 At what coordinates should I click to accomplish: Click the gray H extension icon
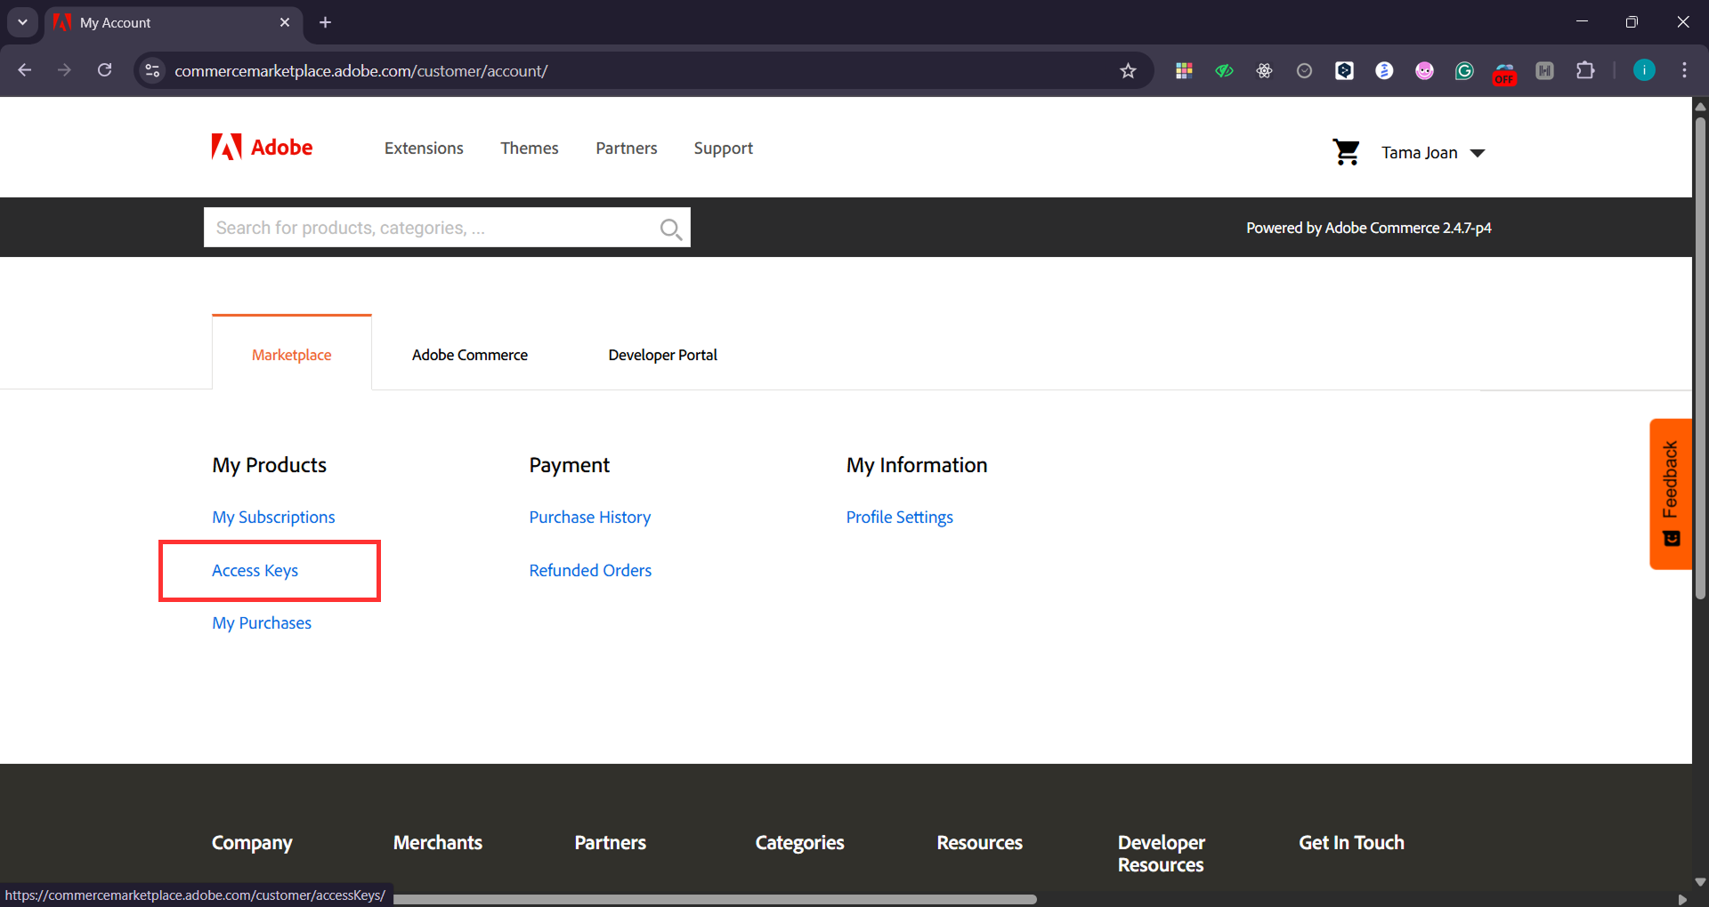point(1544,70)
